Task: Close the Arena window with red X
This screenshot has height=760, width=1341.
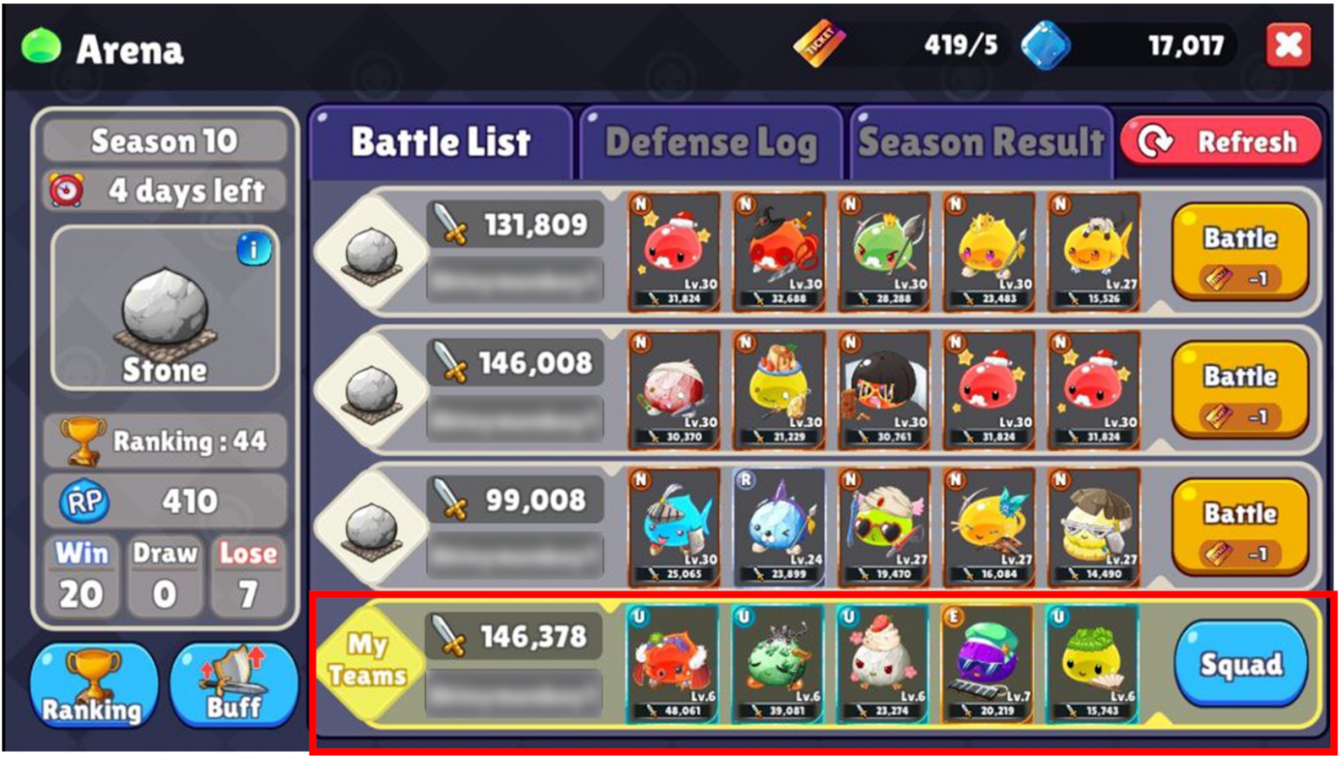Action: 1289,44
